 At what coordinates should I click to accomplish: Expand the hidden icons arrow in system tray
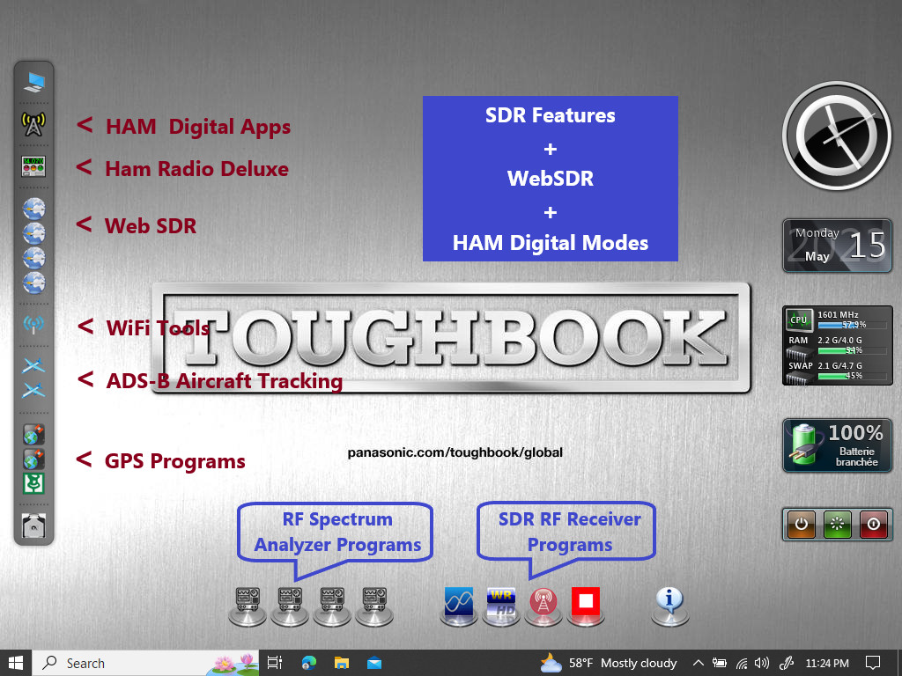click(x=698, y=663)
